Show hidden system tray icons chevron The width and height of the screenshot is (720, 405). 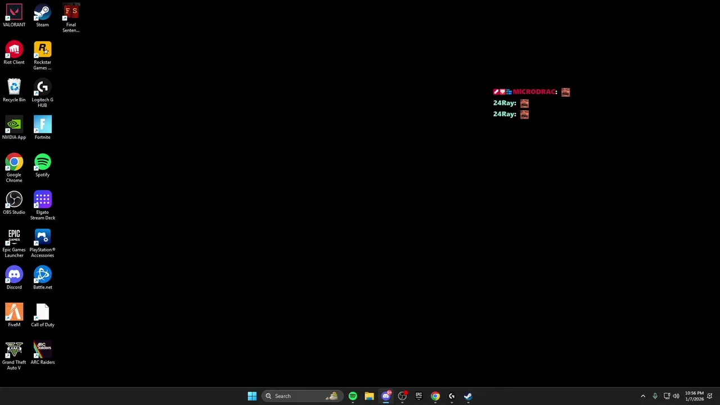[x=643, y=396]
